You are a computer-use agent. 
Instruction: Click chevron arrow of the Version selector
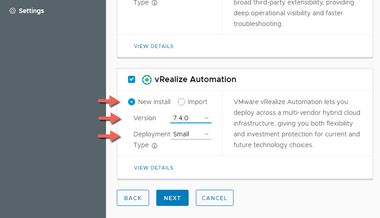click(207, 118)
